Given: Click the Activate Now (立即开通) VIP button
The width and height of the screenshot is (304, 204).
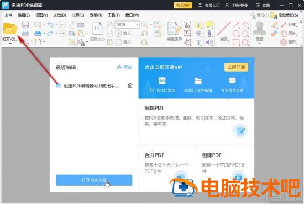Looking at the screenshot, I should coord(236,67).
